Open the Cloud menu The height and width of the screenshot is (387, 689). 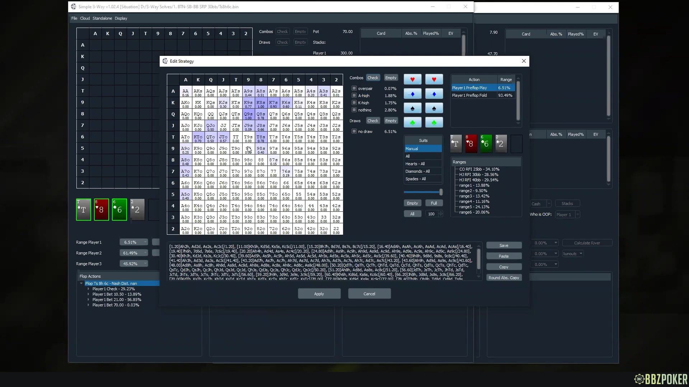tap(85, 18)
